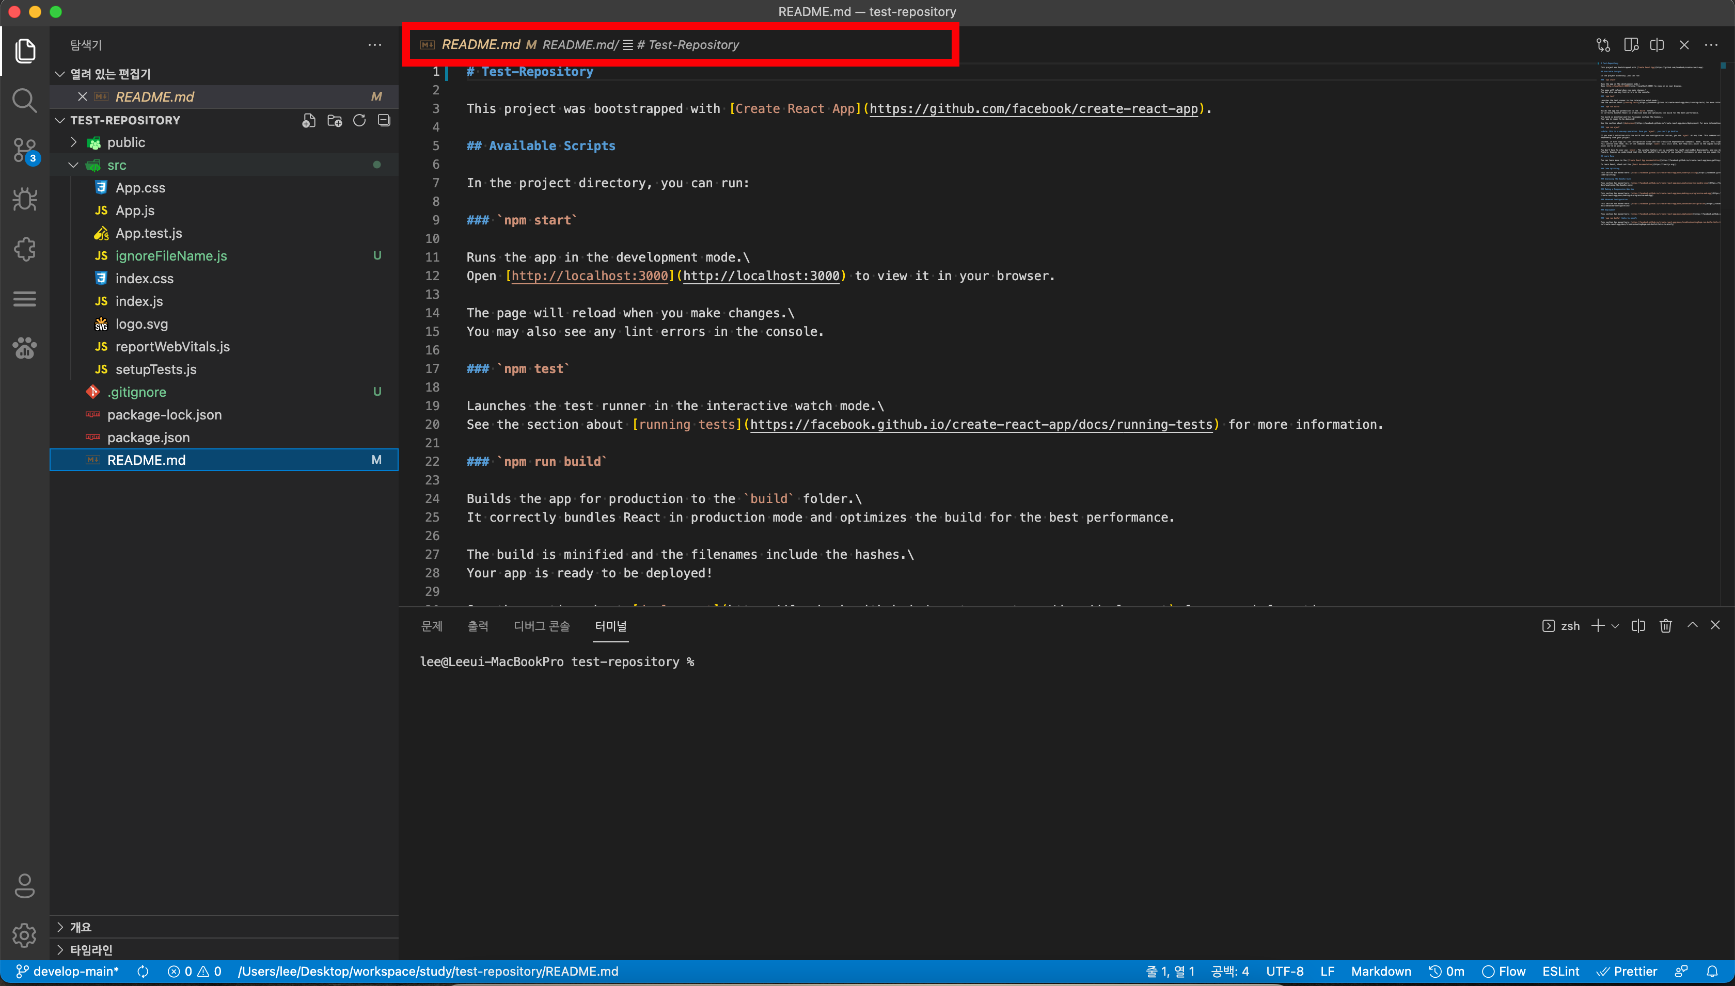Collapse all folders in explorer
Viewport: 1735px width, 986px height.
coord(384,121)
